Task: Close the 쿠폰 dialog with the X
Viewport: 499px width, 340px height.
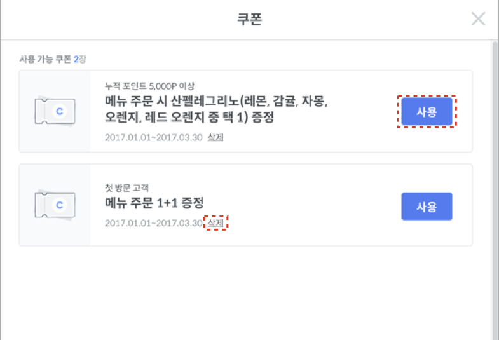Action: click(x=478, y=19)
